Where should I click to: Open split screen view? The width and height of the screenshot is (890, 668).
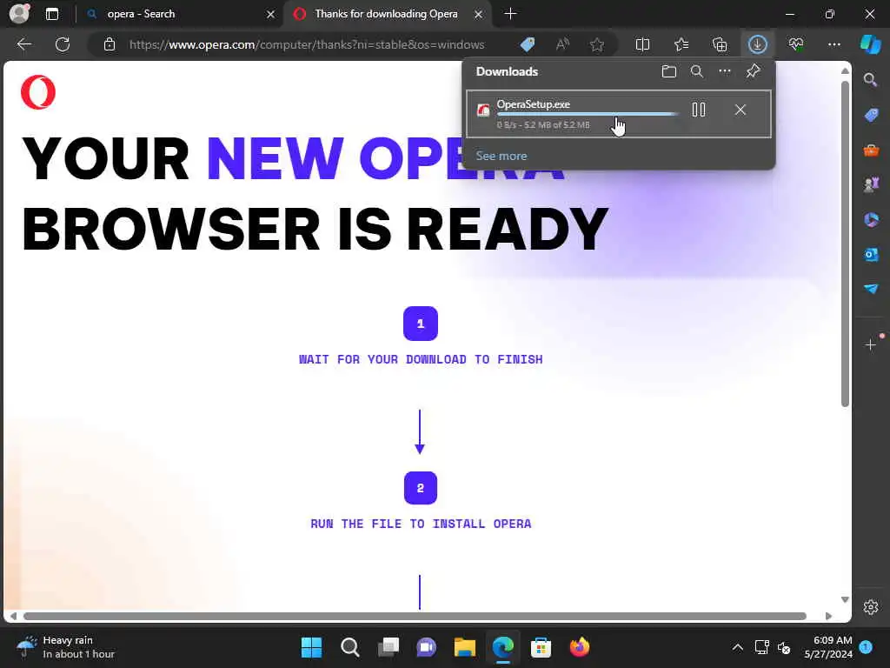pos(642,44)
